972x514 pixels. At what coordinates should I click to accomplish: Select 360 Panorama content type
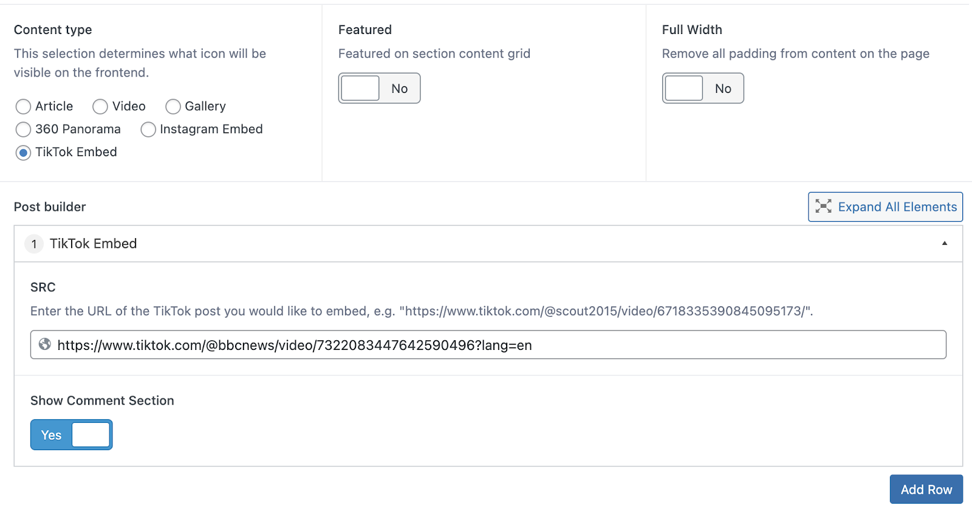[23, 129]
